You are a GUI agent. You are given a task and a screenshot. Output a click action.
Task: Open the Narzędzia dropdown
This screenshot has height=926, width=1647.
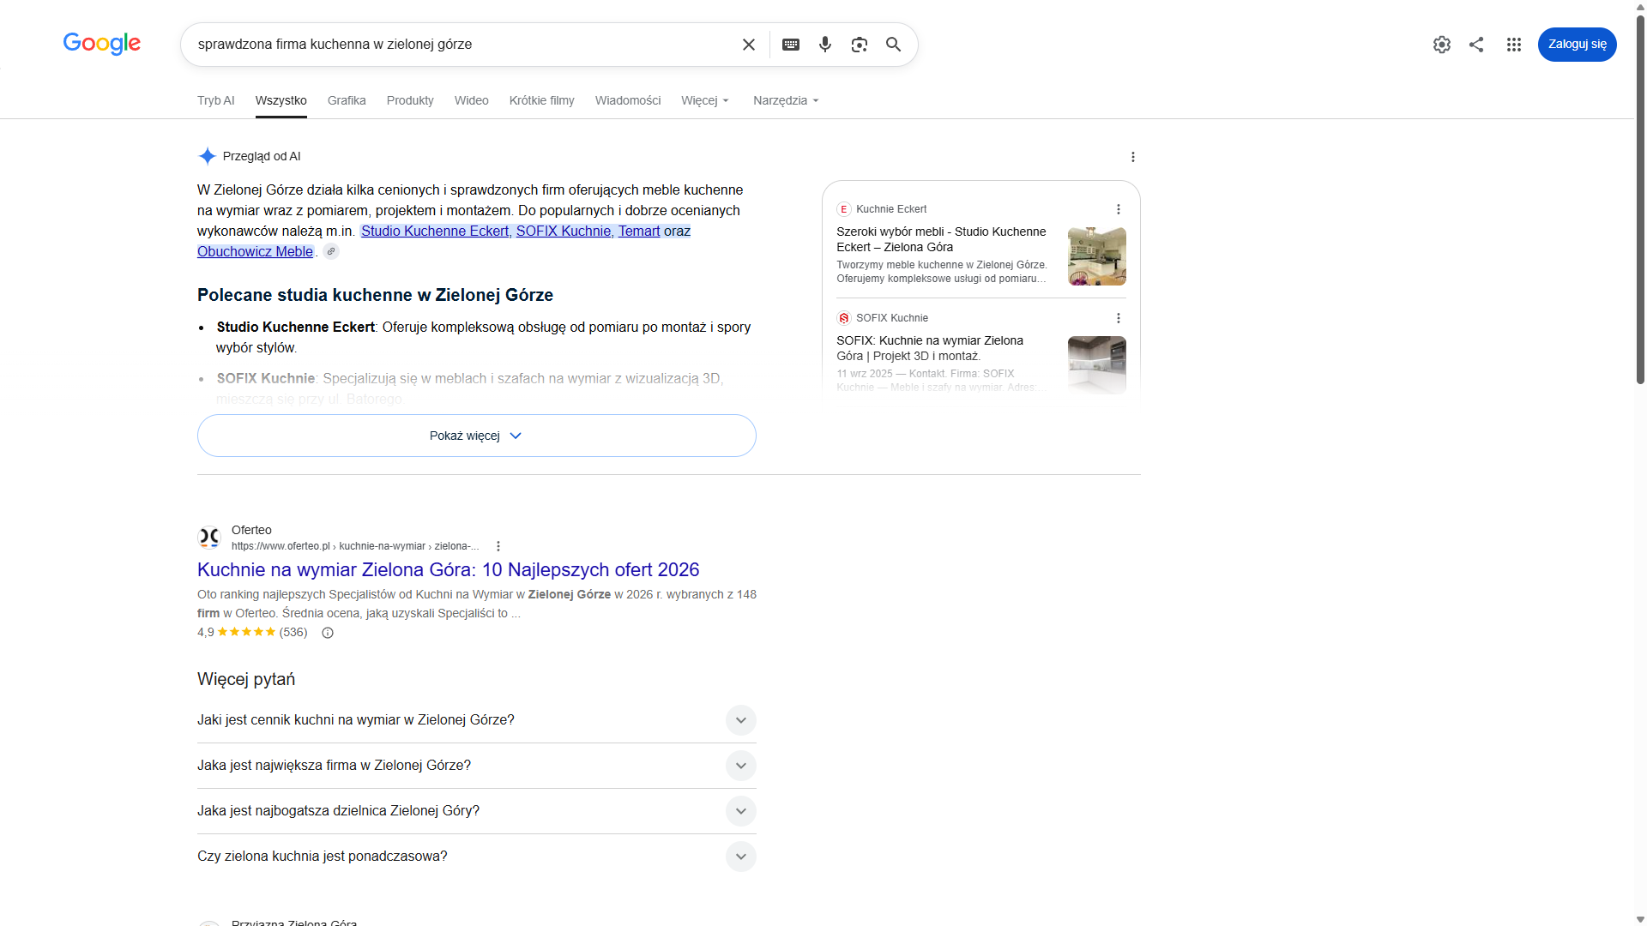click(x=787, y=100)
